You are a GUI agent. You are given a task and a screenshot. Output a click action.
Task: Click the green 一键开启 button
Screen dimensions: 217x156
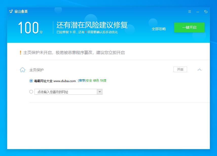pyautogui.click(x=189, y=27)
